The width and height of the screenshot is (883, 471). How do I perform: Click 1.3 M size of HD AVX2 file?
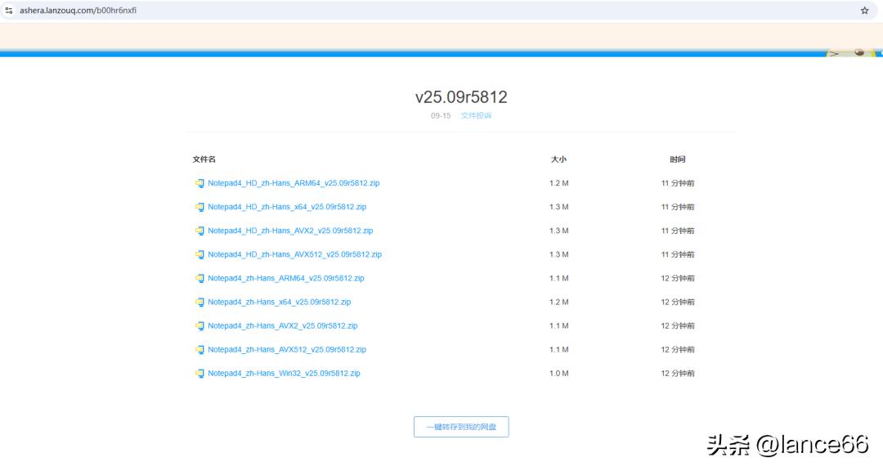(558, 231)
